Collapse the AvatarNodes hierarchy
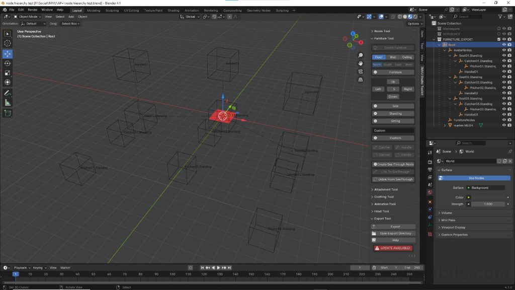Image resolution: width=515 pixels, height=290 pixels. (x=444, y=50)
